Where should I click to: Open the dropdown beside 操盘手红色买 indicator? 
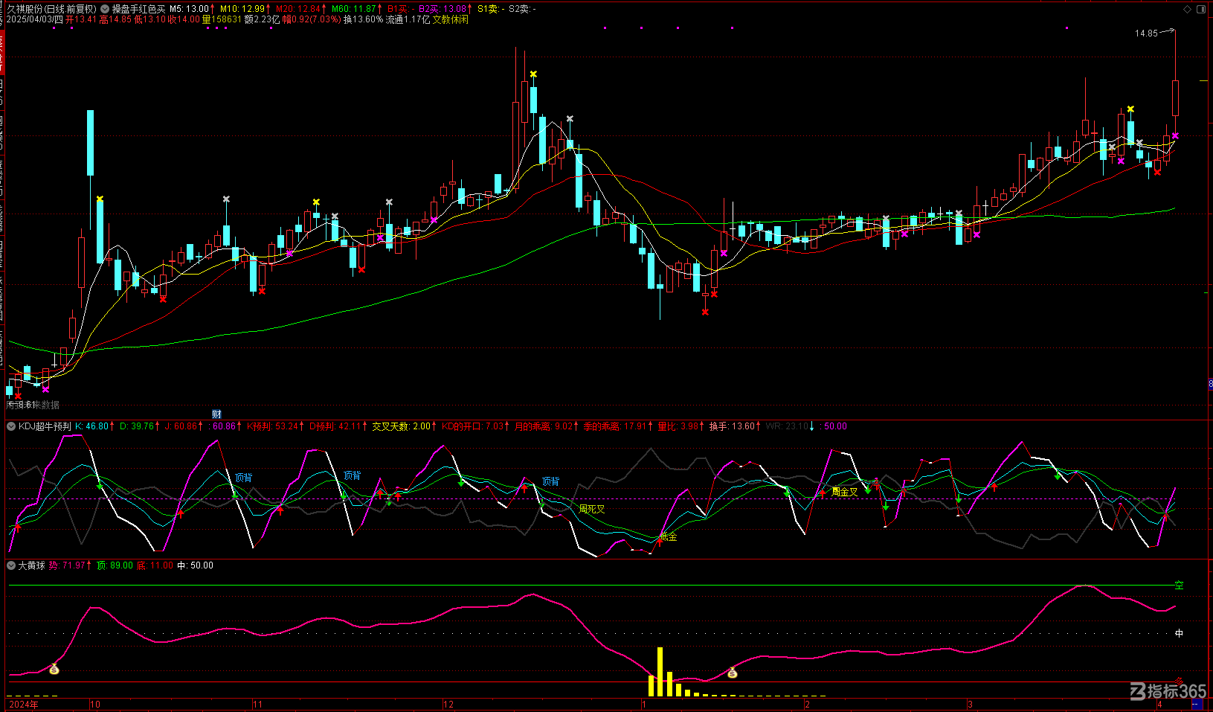[105, 9]
